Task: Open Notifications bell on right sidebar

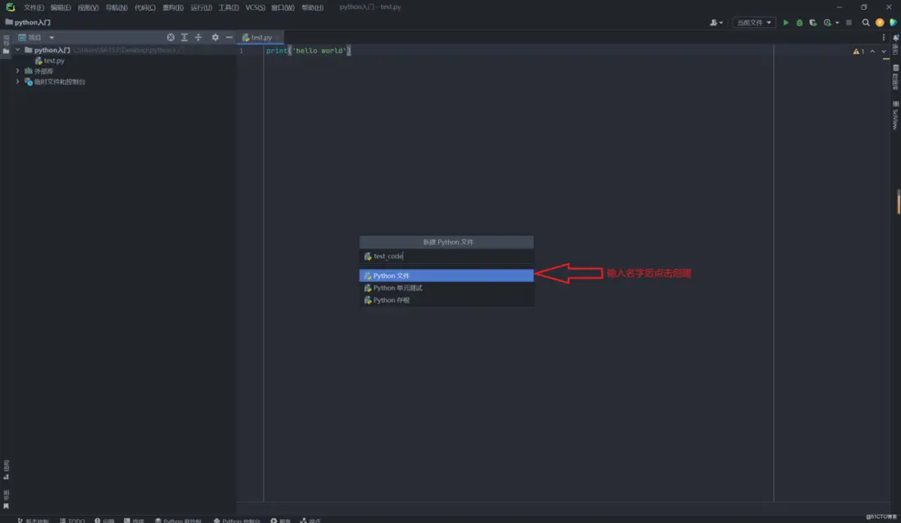Action: [895, 43]
